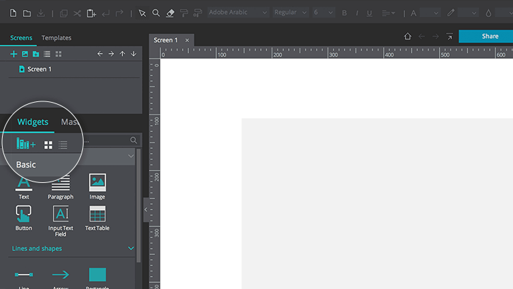513x289 pixels.
Task: Open the border color dropdown
Action: click(468, 13)
